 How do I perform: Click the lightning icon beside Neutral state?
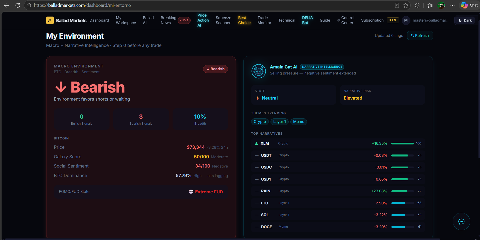[258, 98]
